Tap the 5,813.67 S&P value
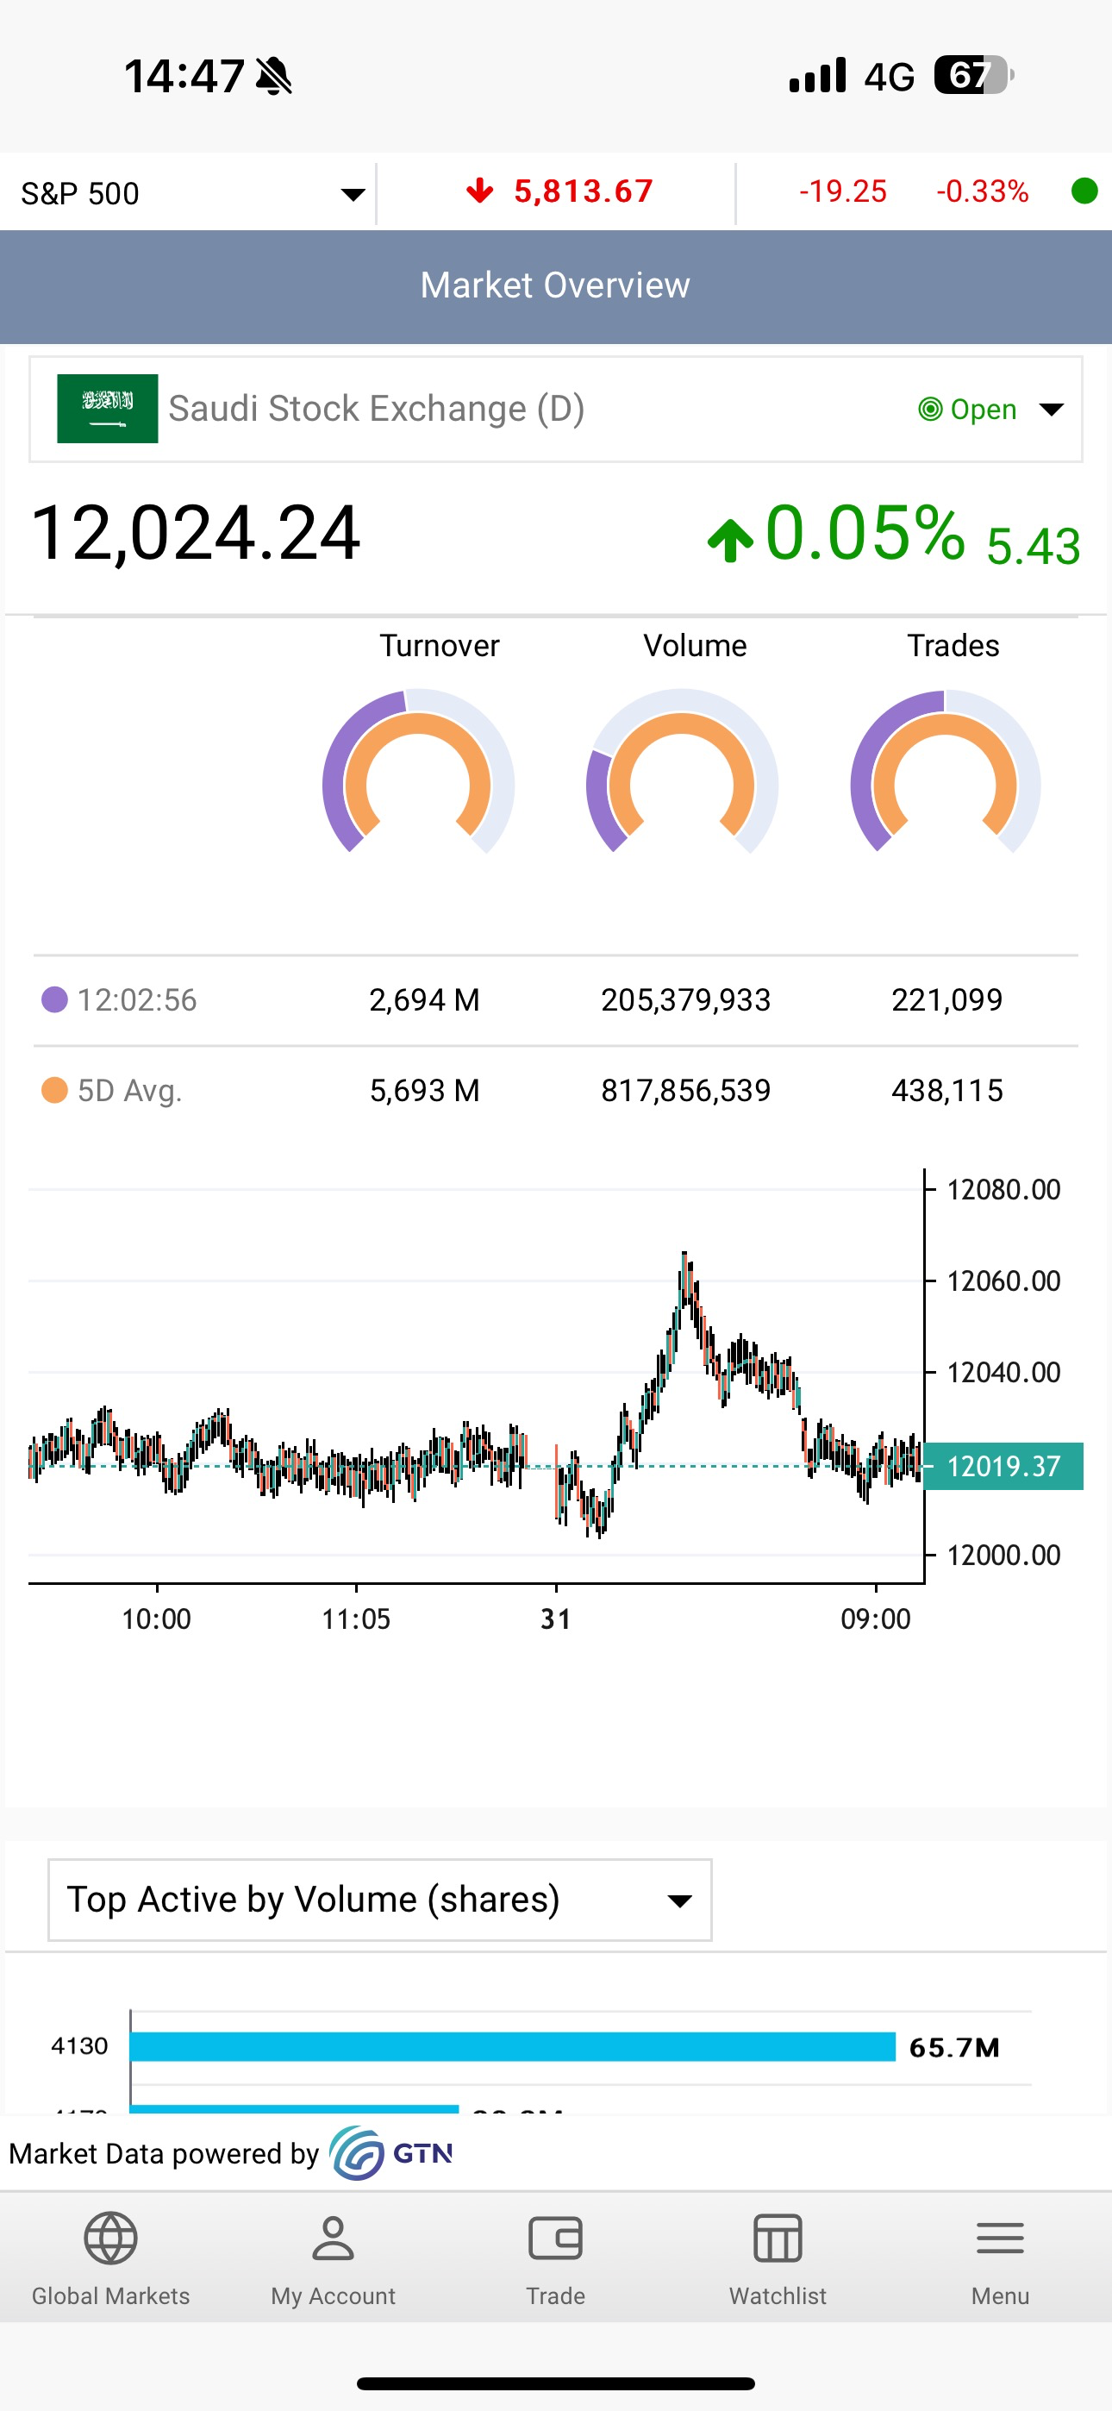1112x2411 pixels. [x=583, y=191]
